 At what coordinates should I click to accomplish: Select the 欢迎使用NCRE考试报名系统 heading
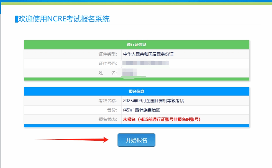click(64, 19)
